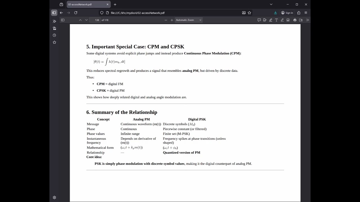Click the tracking protection shield icon
The image size is (360, 202).
[102, 13]
